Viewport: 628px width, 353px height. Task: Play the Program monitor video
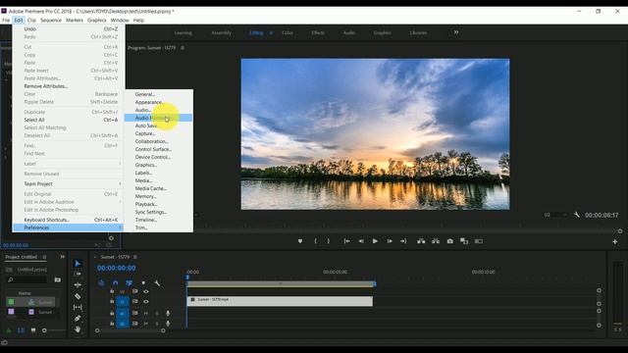click(x=375, y=241)
